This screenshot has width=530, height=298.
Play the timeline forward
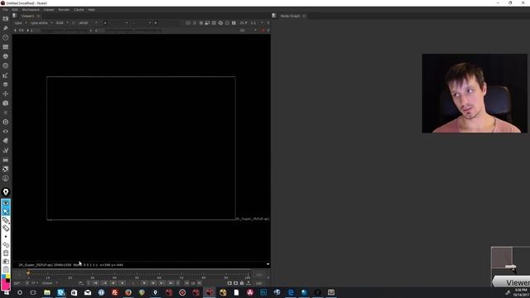pyautogui.click(x=144, y=283)
